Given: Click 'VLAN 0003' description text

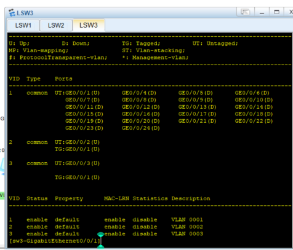Looking at the screenshot, I should [x=187, y=234].
